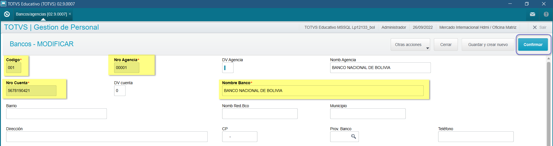
Task: Click the Teléfono input field
Action: coord(476,137)
